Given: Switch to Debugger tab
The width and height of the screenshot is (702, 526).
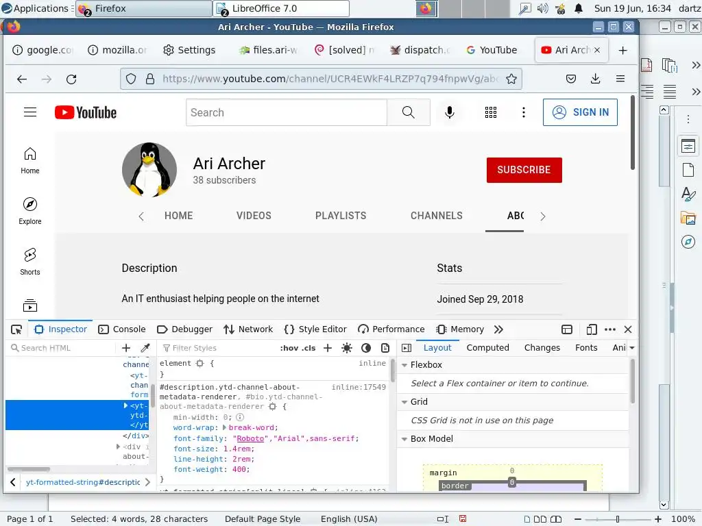Looking at the screenshot, I should pyautogui.click(x=185, y=329).
